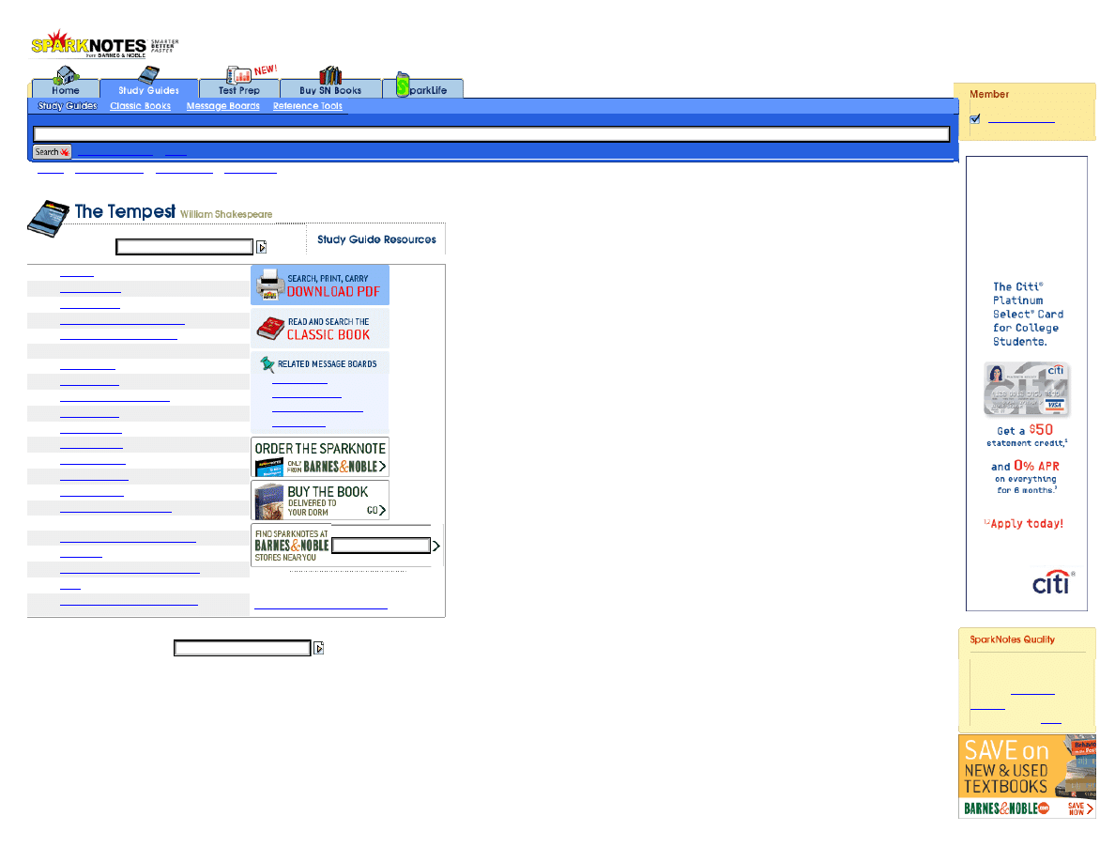Image resolution: width=1115 pixels, height=862 pixels.
Task: Click the Citi logo in the sidebar ad
Action: pyautogui.click(x=1051, y=582)
